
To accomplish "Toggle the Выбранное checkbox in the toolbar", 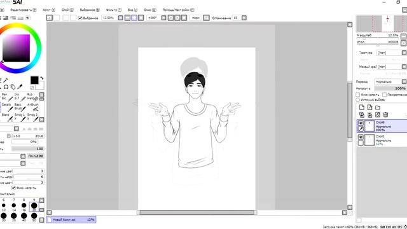I will click(80, 18).
